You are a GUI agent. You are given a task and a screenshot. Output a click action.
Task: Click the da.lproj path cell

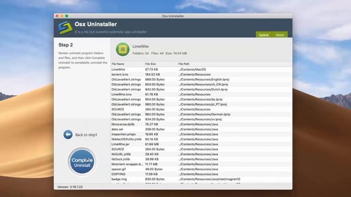pyautogui.click(x=200, y=99)
